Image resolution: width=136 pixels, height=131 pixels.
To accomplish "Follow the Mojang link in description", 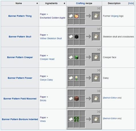I will (x=115, y=16).
